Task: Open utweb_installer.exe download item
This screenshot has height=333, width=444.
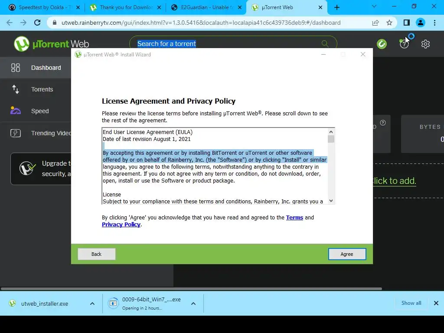Action: (45, 304)
